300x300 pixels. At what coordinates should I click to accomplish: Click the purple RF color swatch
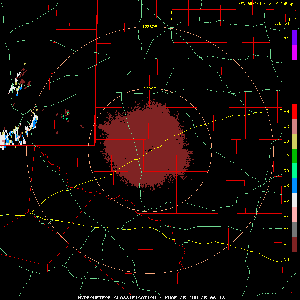pos(294,37)
